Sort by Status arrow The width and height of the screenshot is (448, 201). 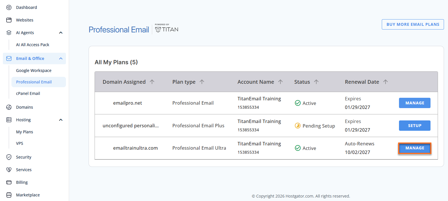pos(316,82)
